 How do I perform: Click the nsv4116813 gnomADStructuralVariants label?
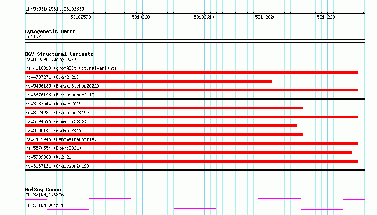[72, 68]
